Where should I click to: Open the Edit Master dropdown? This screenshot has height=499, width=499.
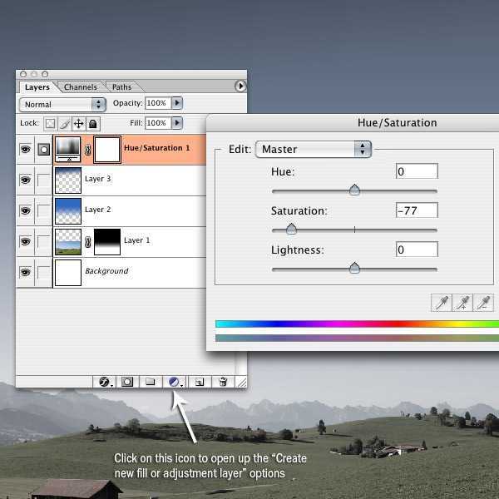point(313,150)
